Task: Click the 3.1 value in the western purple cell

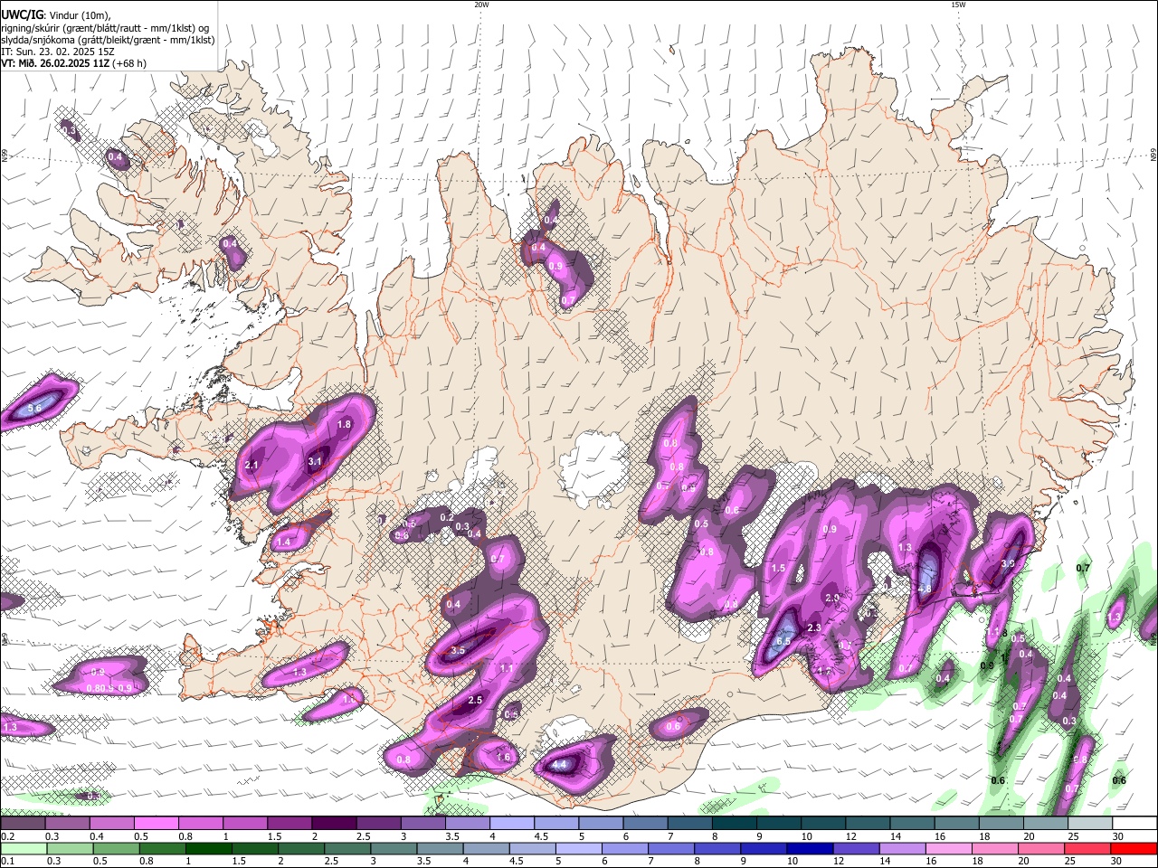Action: pos(315,461)
